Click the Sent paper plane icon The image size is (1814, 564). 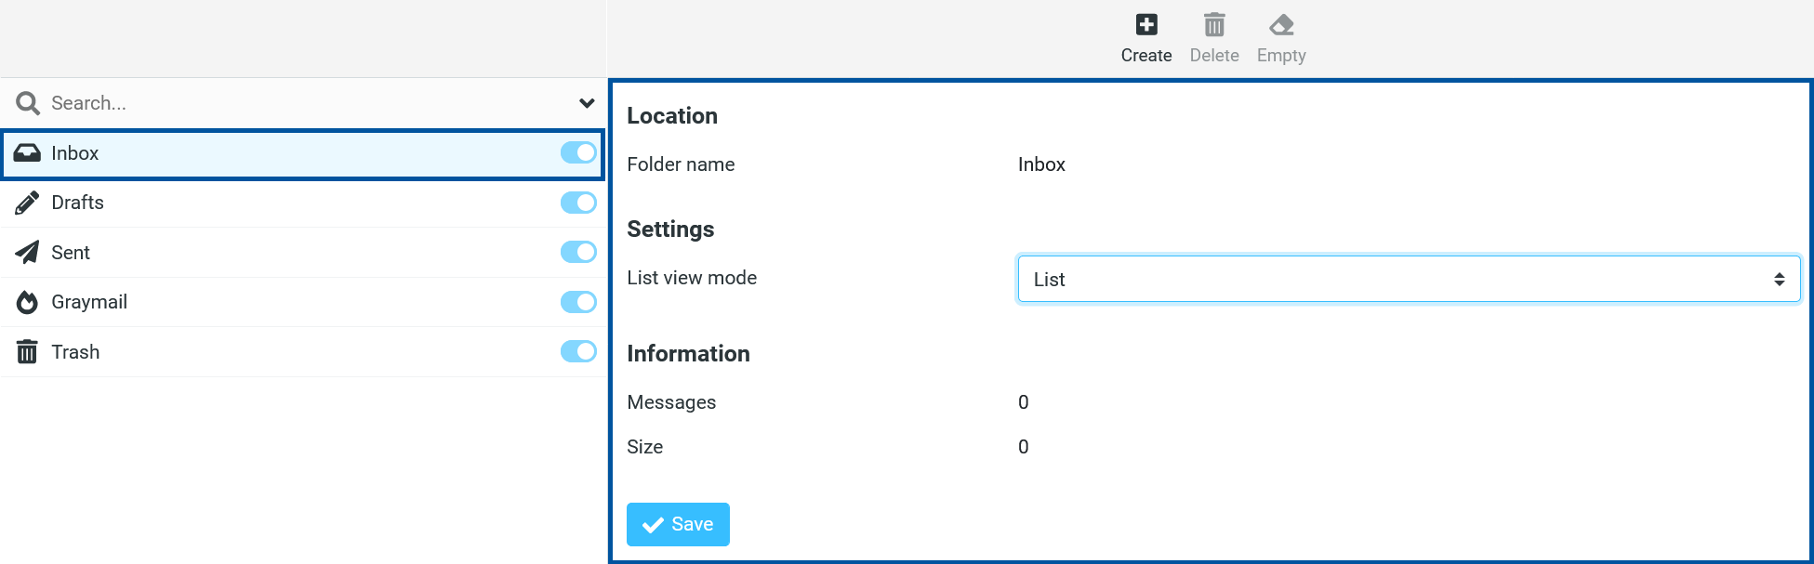[27, 253]
